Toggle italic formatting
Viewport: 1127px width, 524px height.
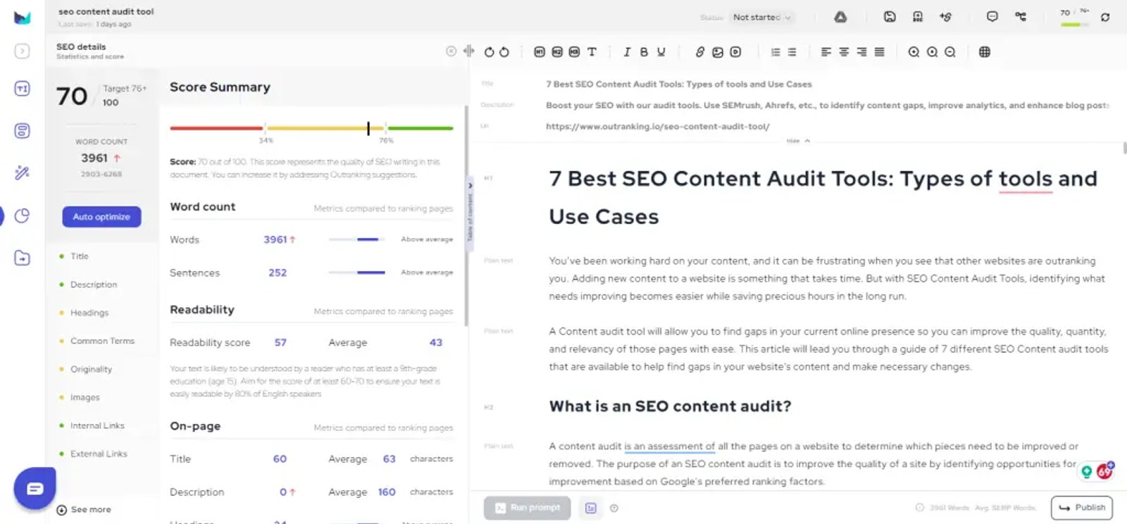(x=627, y=51)
